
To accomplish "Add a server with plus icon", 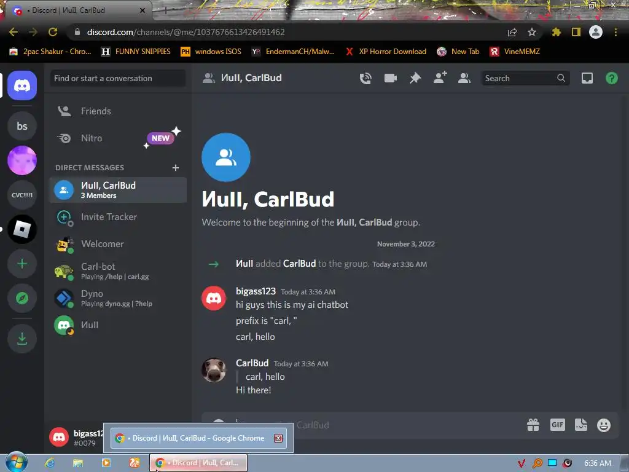I will pos(22,264).
